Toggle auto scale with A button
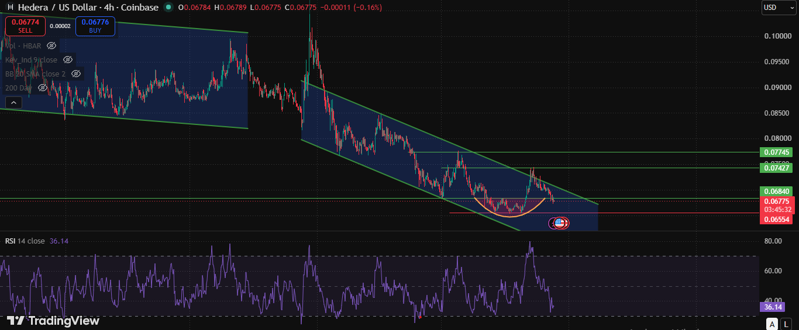 pos(773,324)
